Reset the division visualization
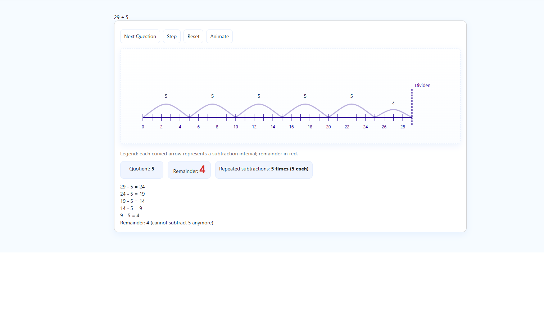The height and width of the screenshot is (324, 544). coord(193,36)
